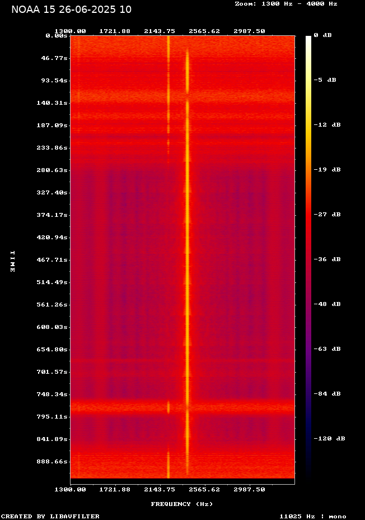Screen dimensions: 365x520
Task: Click the "233.86s" time label
Action: [x=52, y=147]
